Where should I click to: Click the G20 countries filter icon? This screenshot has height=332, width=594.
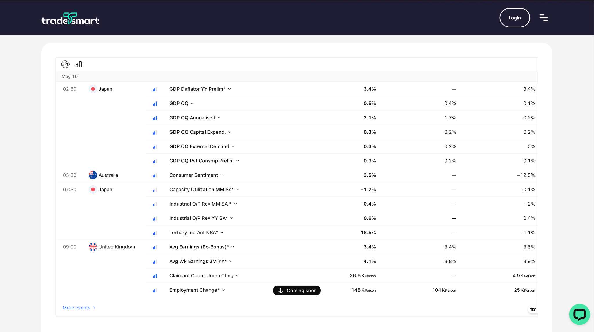[x=65, y=64]
